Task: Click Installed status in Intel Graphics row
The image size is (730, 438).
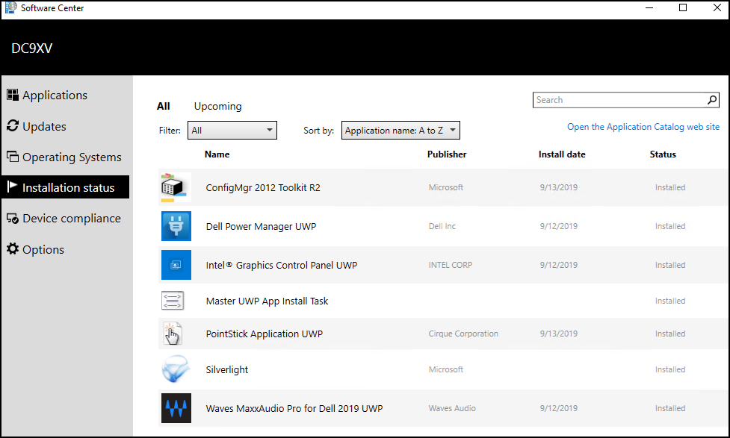Action: pyautogui.click(x=670, y=265)
